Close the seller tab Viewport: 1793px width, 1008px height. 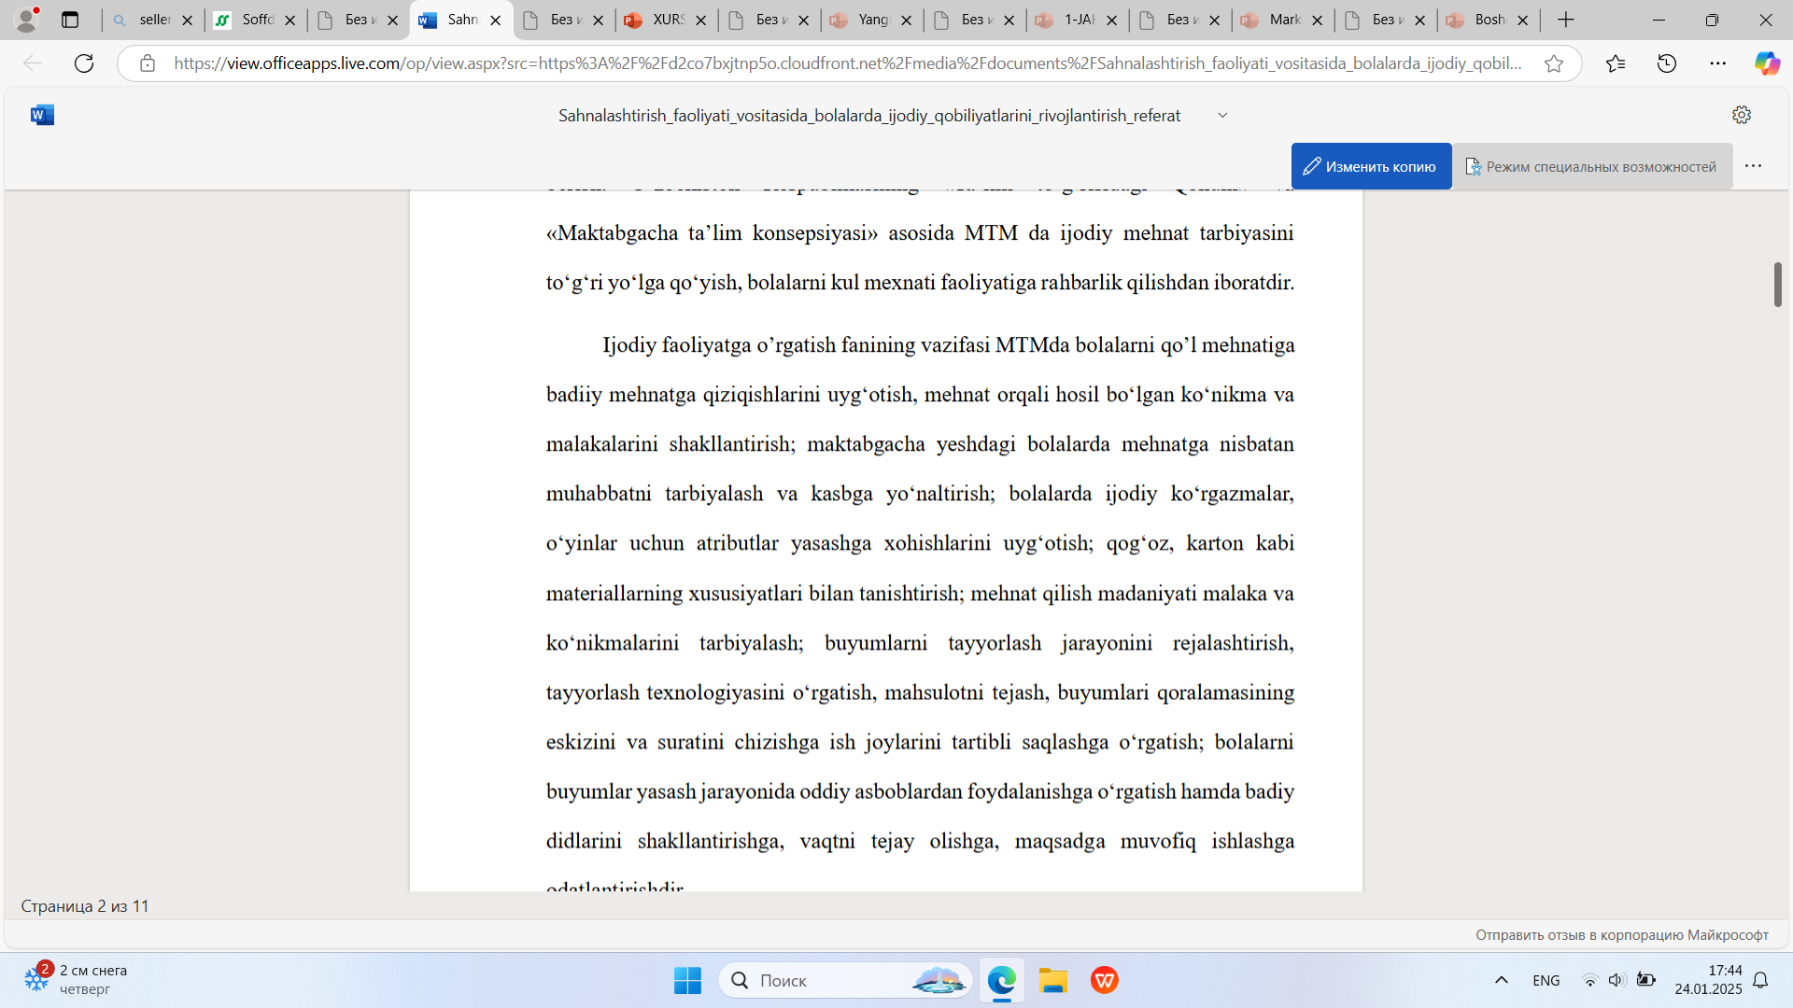[x=188, y=20]
